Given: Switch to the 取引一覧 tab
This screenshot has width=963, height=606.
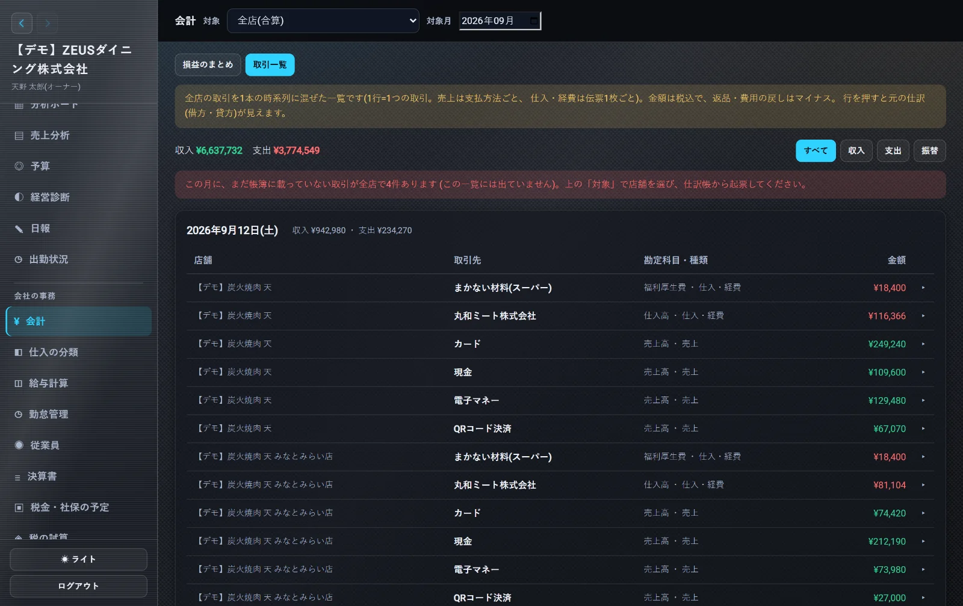Looking at the screenshot, I should [270, 64].
